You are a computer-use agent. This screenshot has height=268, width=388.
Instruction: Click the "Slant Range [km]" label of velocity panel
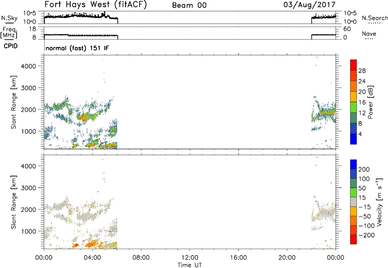click(14, 202)
